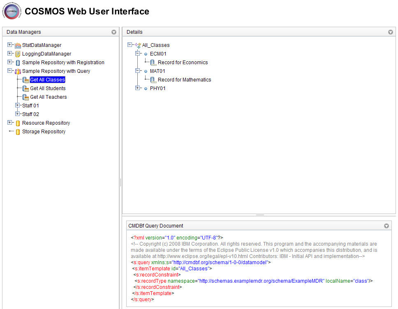Image resolution: width=398 pixels, height=309 pixels.
Task: Select Sample Repository with Registration label
Action: coord(63,63)
